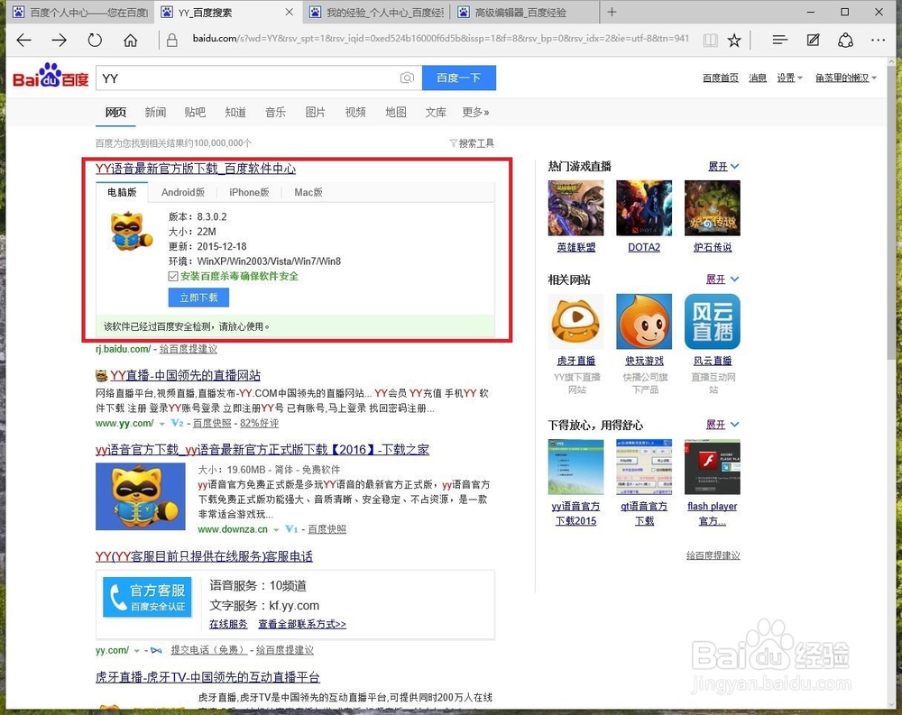Click the 虎牙直播 site icon
The image size is (902, 715).
575,321
